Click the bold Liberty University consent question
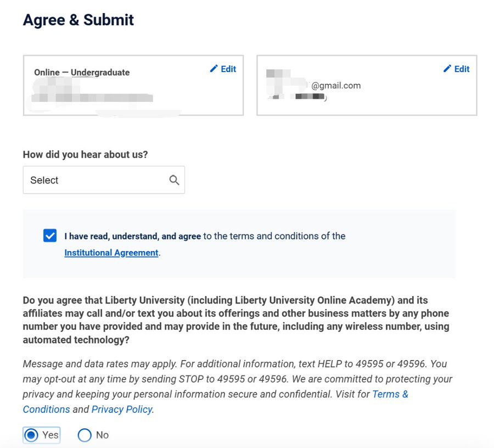This screenshot has width=494, height=448. coord(236,320)
